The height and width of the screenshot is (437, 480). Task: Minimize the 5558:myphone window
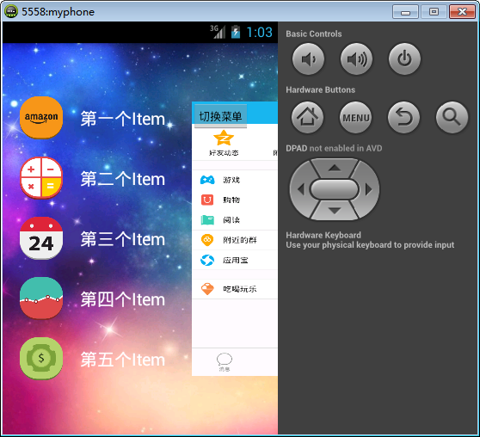click(x=405, y=12)
